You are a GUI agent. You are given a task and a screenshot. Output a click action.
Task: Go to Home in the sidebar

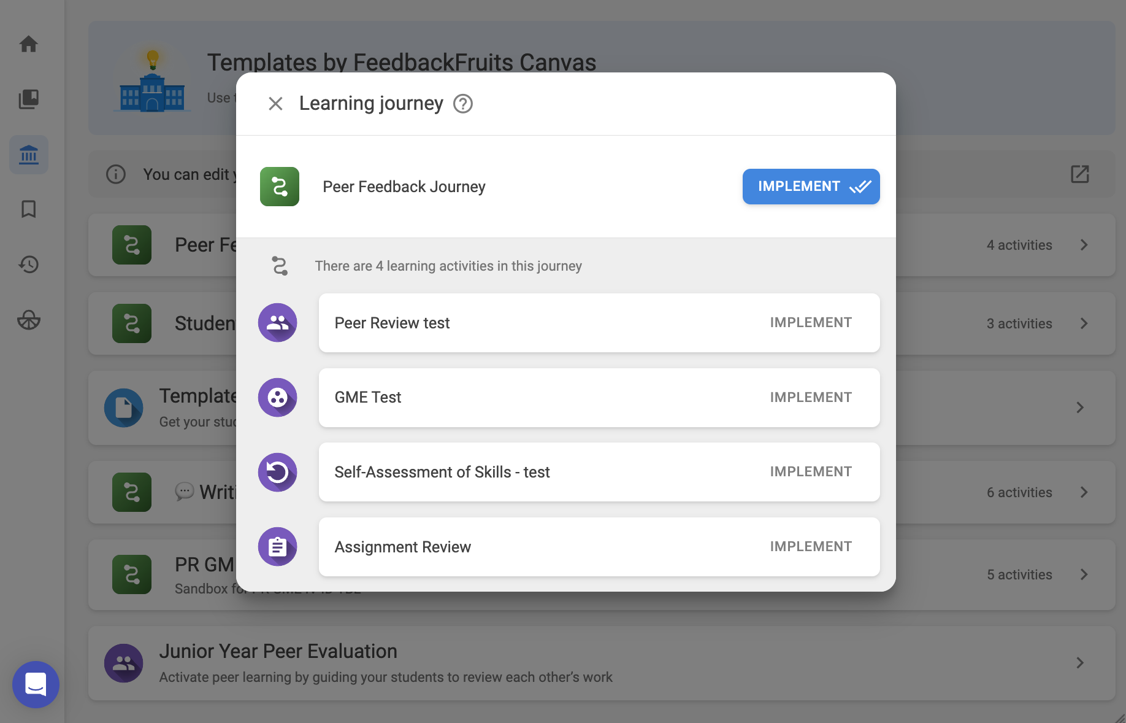coord(29,44)
